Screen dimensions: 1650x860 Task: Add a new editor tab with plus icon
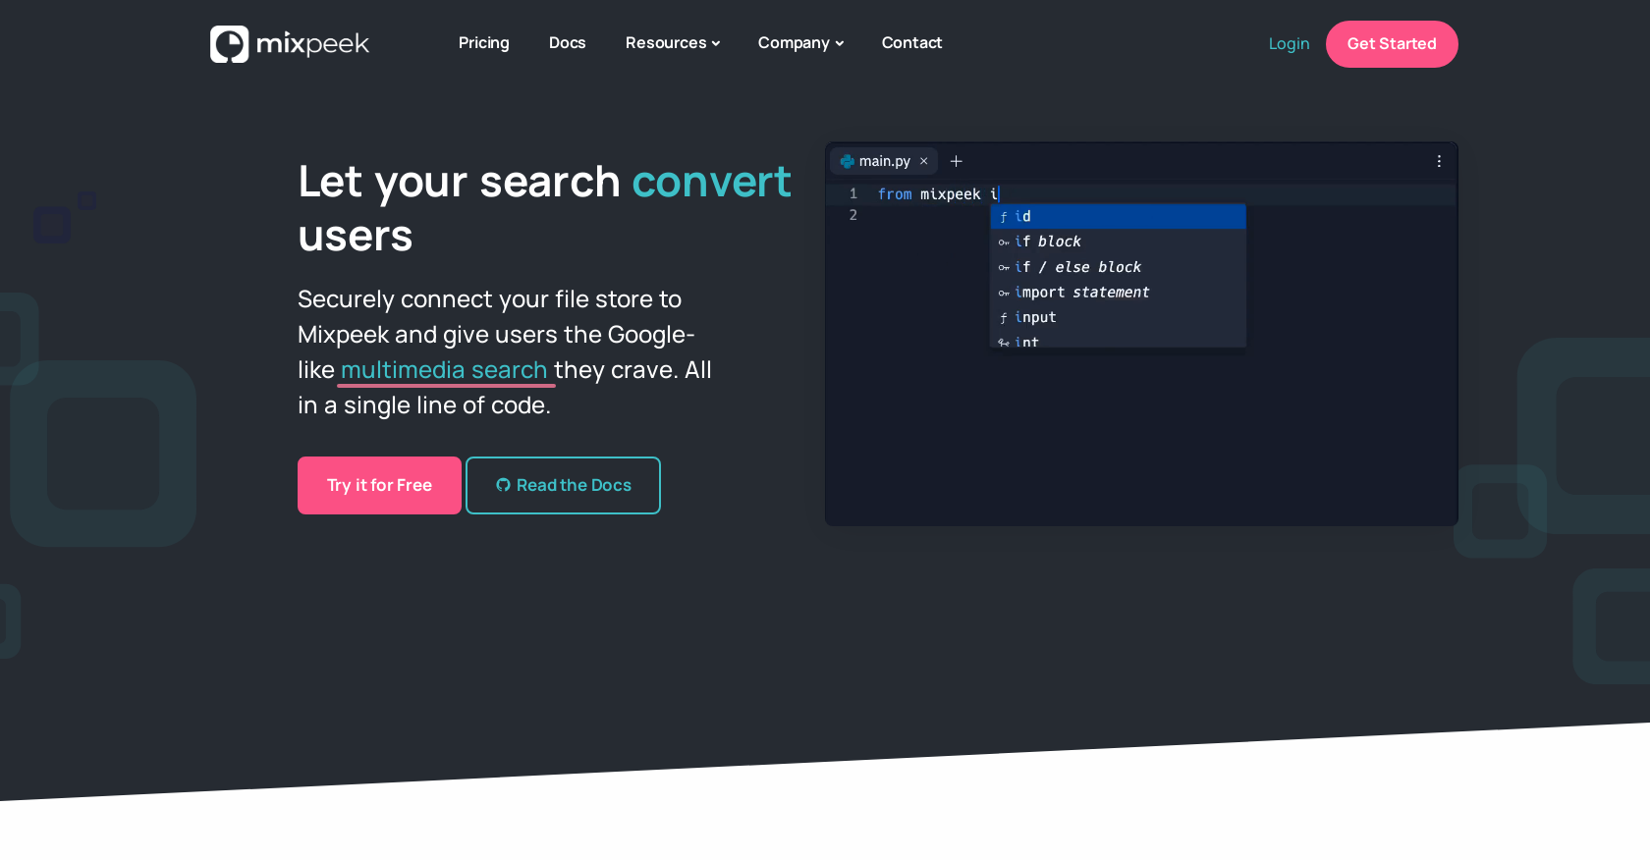click(x=956, y=161)
